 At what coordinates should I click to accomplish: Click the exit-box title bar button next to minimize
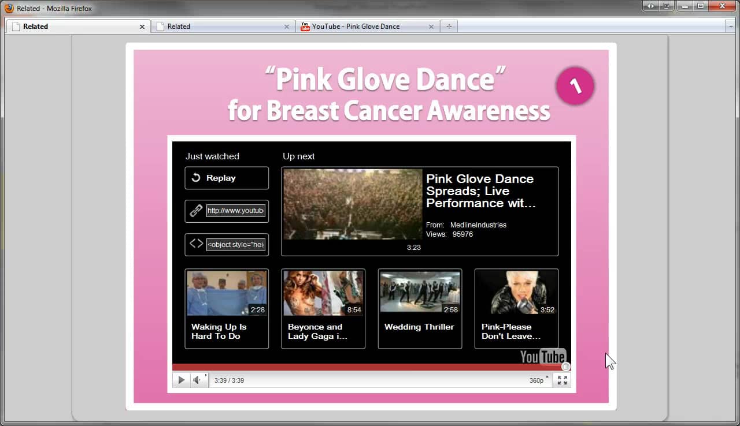tap(667, 6)
